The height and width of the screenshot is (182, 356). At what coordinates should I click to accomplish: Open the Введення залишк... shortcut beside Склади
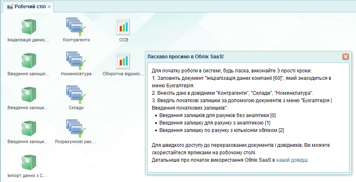click(x=29, y=95)
